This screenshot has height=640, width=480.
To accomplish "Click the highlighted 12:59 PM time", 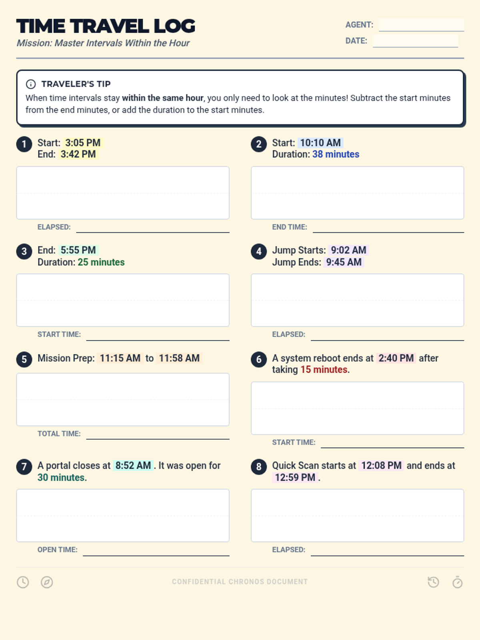I will pyautogui.click(x=295, y=477).
